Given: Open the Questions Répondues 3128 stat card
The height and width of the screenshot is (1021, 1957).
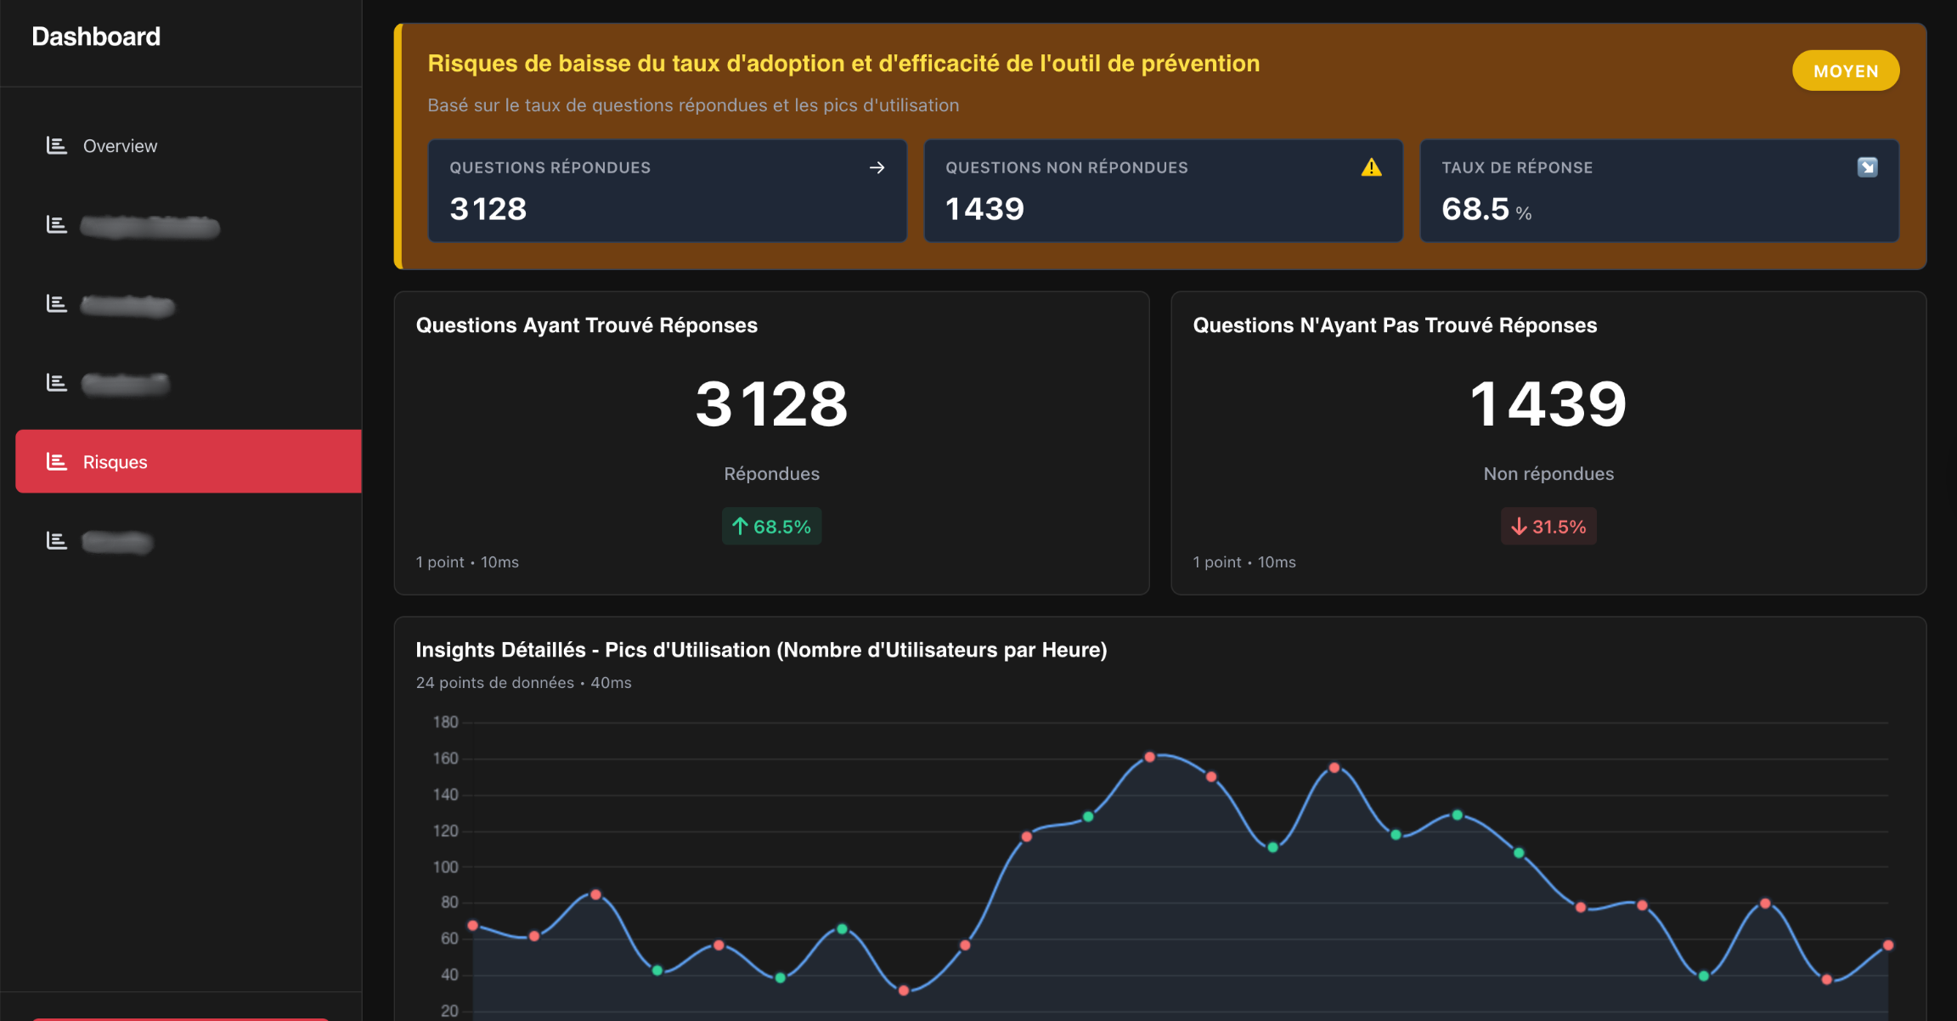Looking at the screenshot, I should pos(667,191).
